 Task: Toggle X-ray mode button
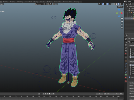pos(112,4)
